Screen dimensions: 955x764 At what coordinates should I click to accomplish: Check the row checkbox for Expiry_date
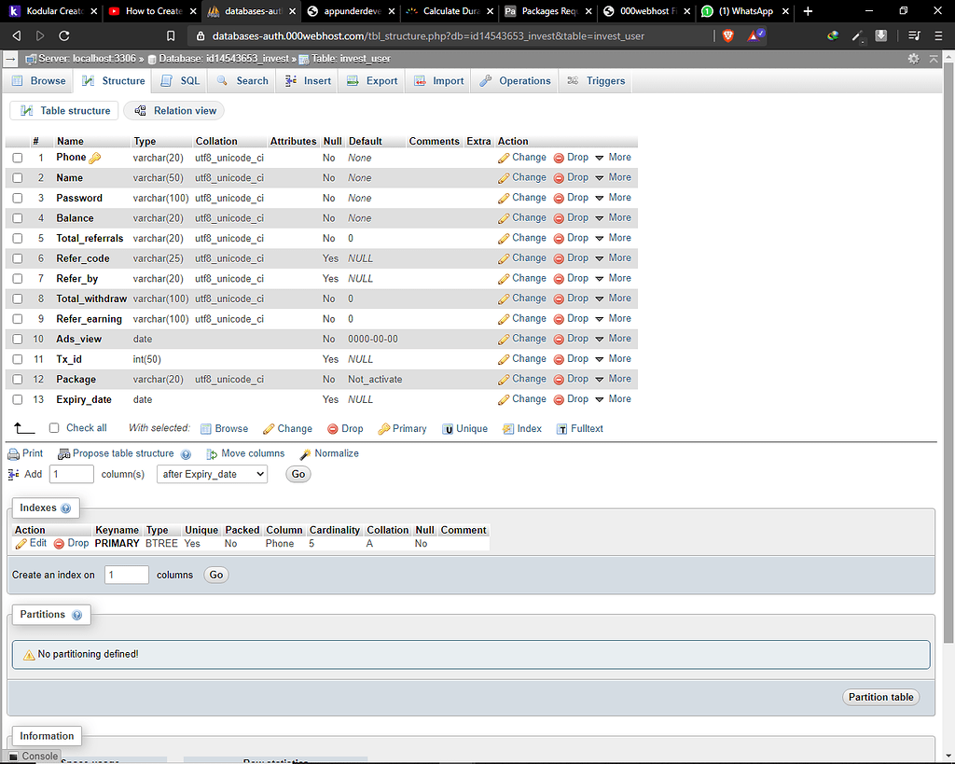[x=17, y=399]
